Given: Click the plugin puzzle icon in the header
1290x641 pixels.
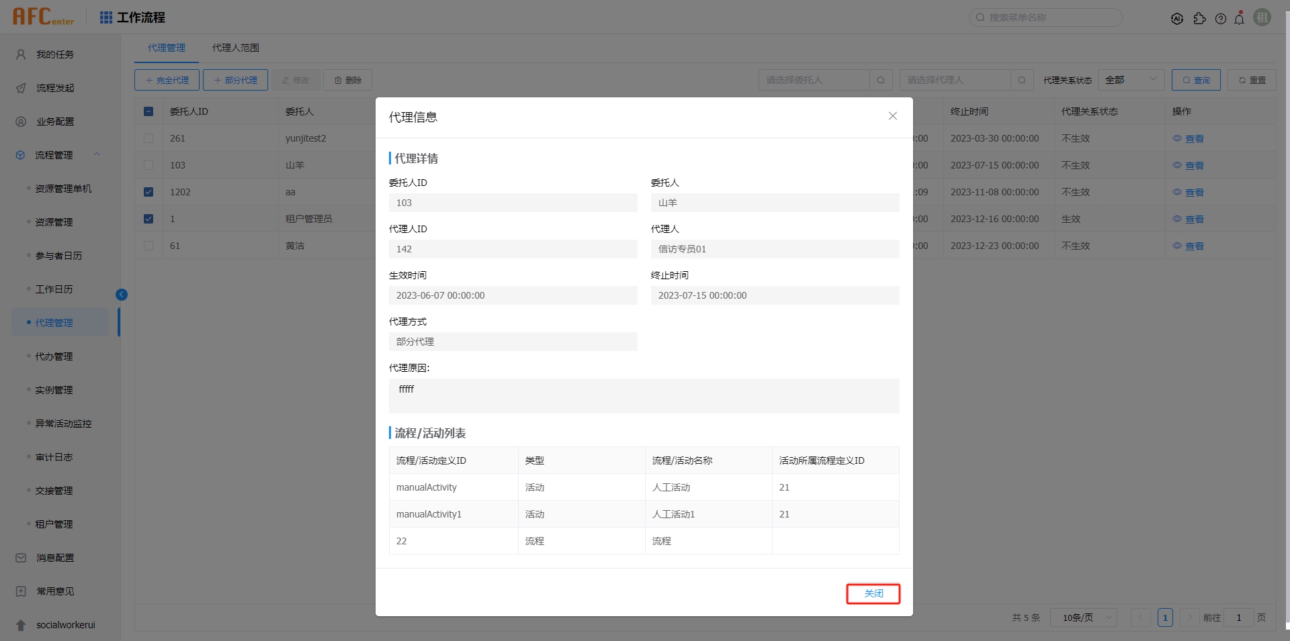Looking at the screenshot, I should point(1201,18).
